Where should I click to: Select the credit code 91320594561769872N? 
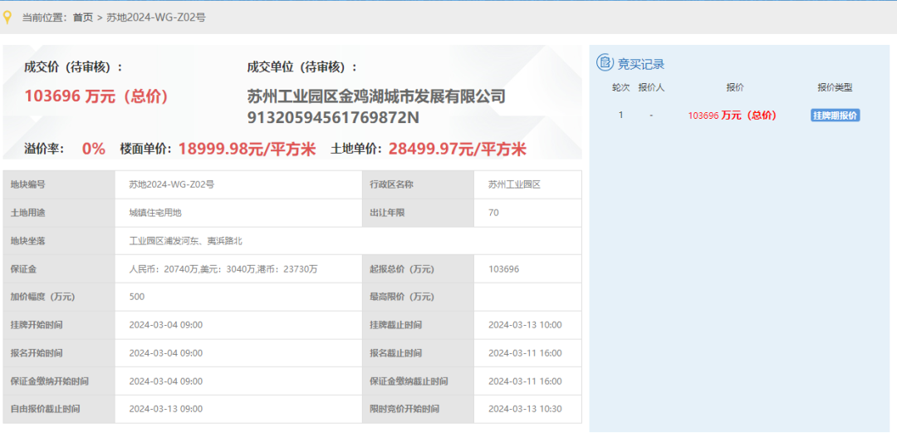333,117
